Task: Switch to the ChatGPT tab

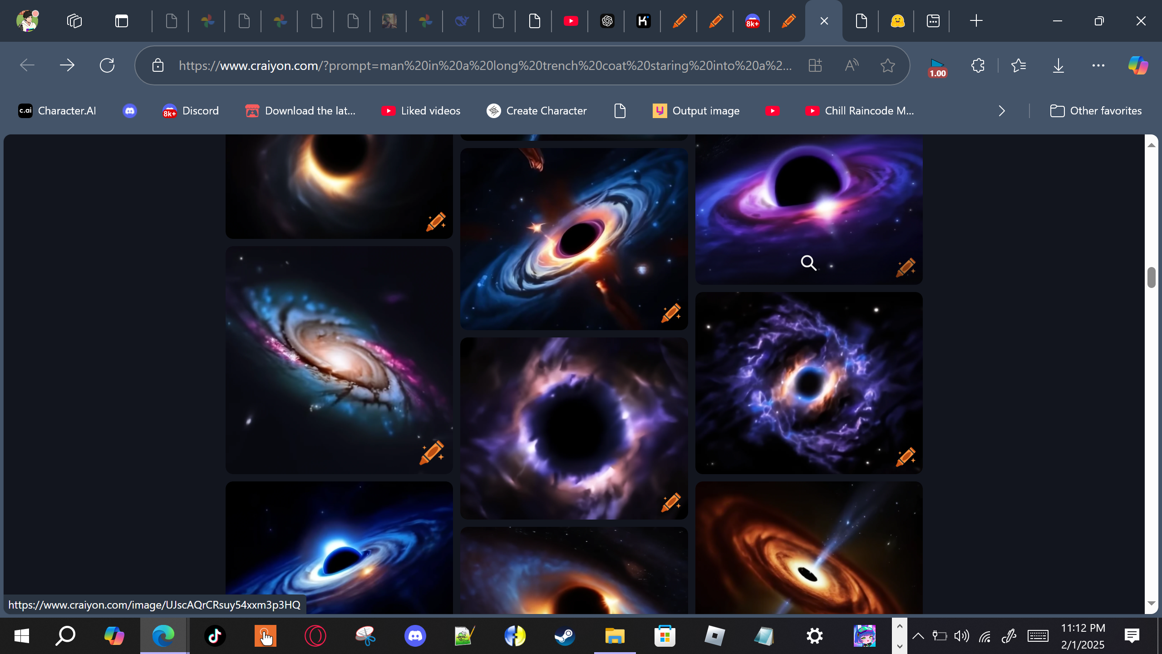Action: point(607,21)
